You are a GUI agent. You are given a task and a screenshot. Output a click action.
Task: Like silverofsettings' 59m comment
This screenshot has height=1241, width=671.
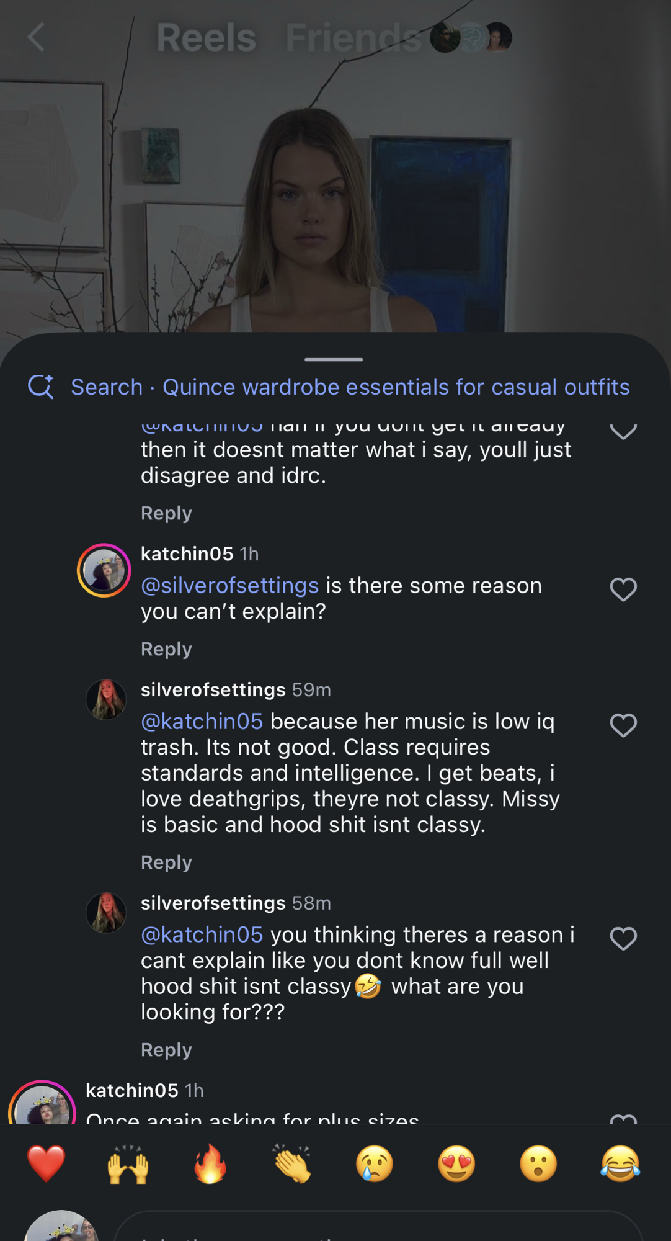(623, 725)
